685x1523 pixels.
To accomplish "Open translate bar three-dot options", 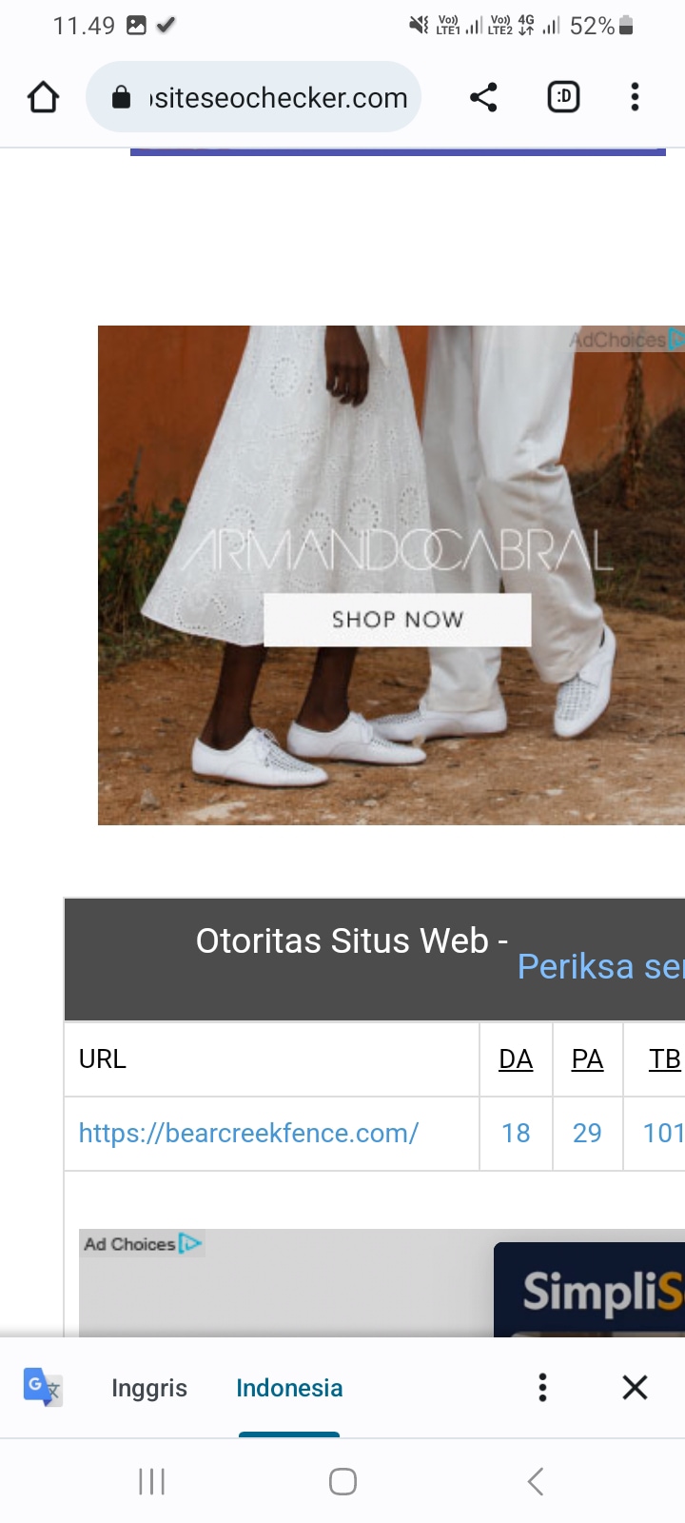I will click(x=542, y=1387).
